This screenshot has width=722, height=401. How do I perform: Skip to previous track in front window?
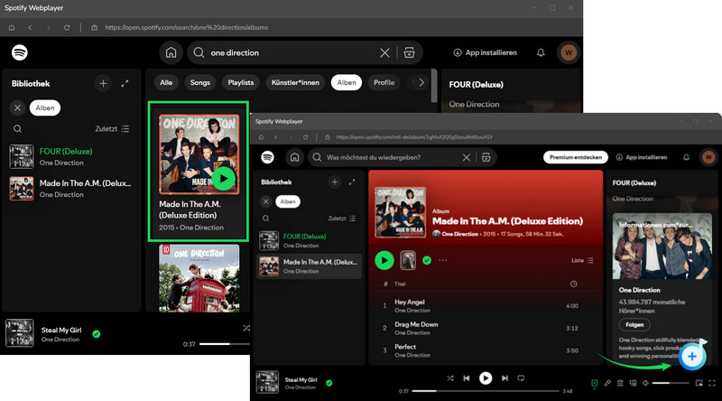pos(467,378)
